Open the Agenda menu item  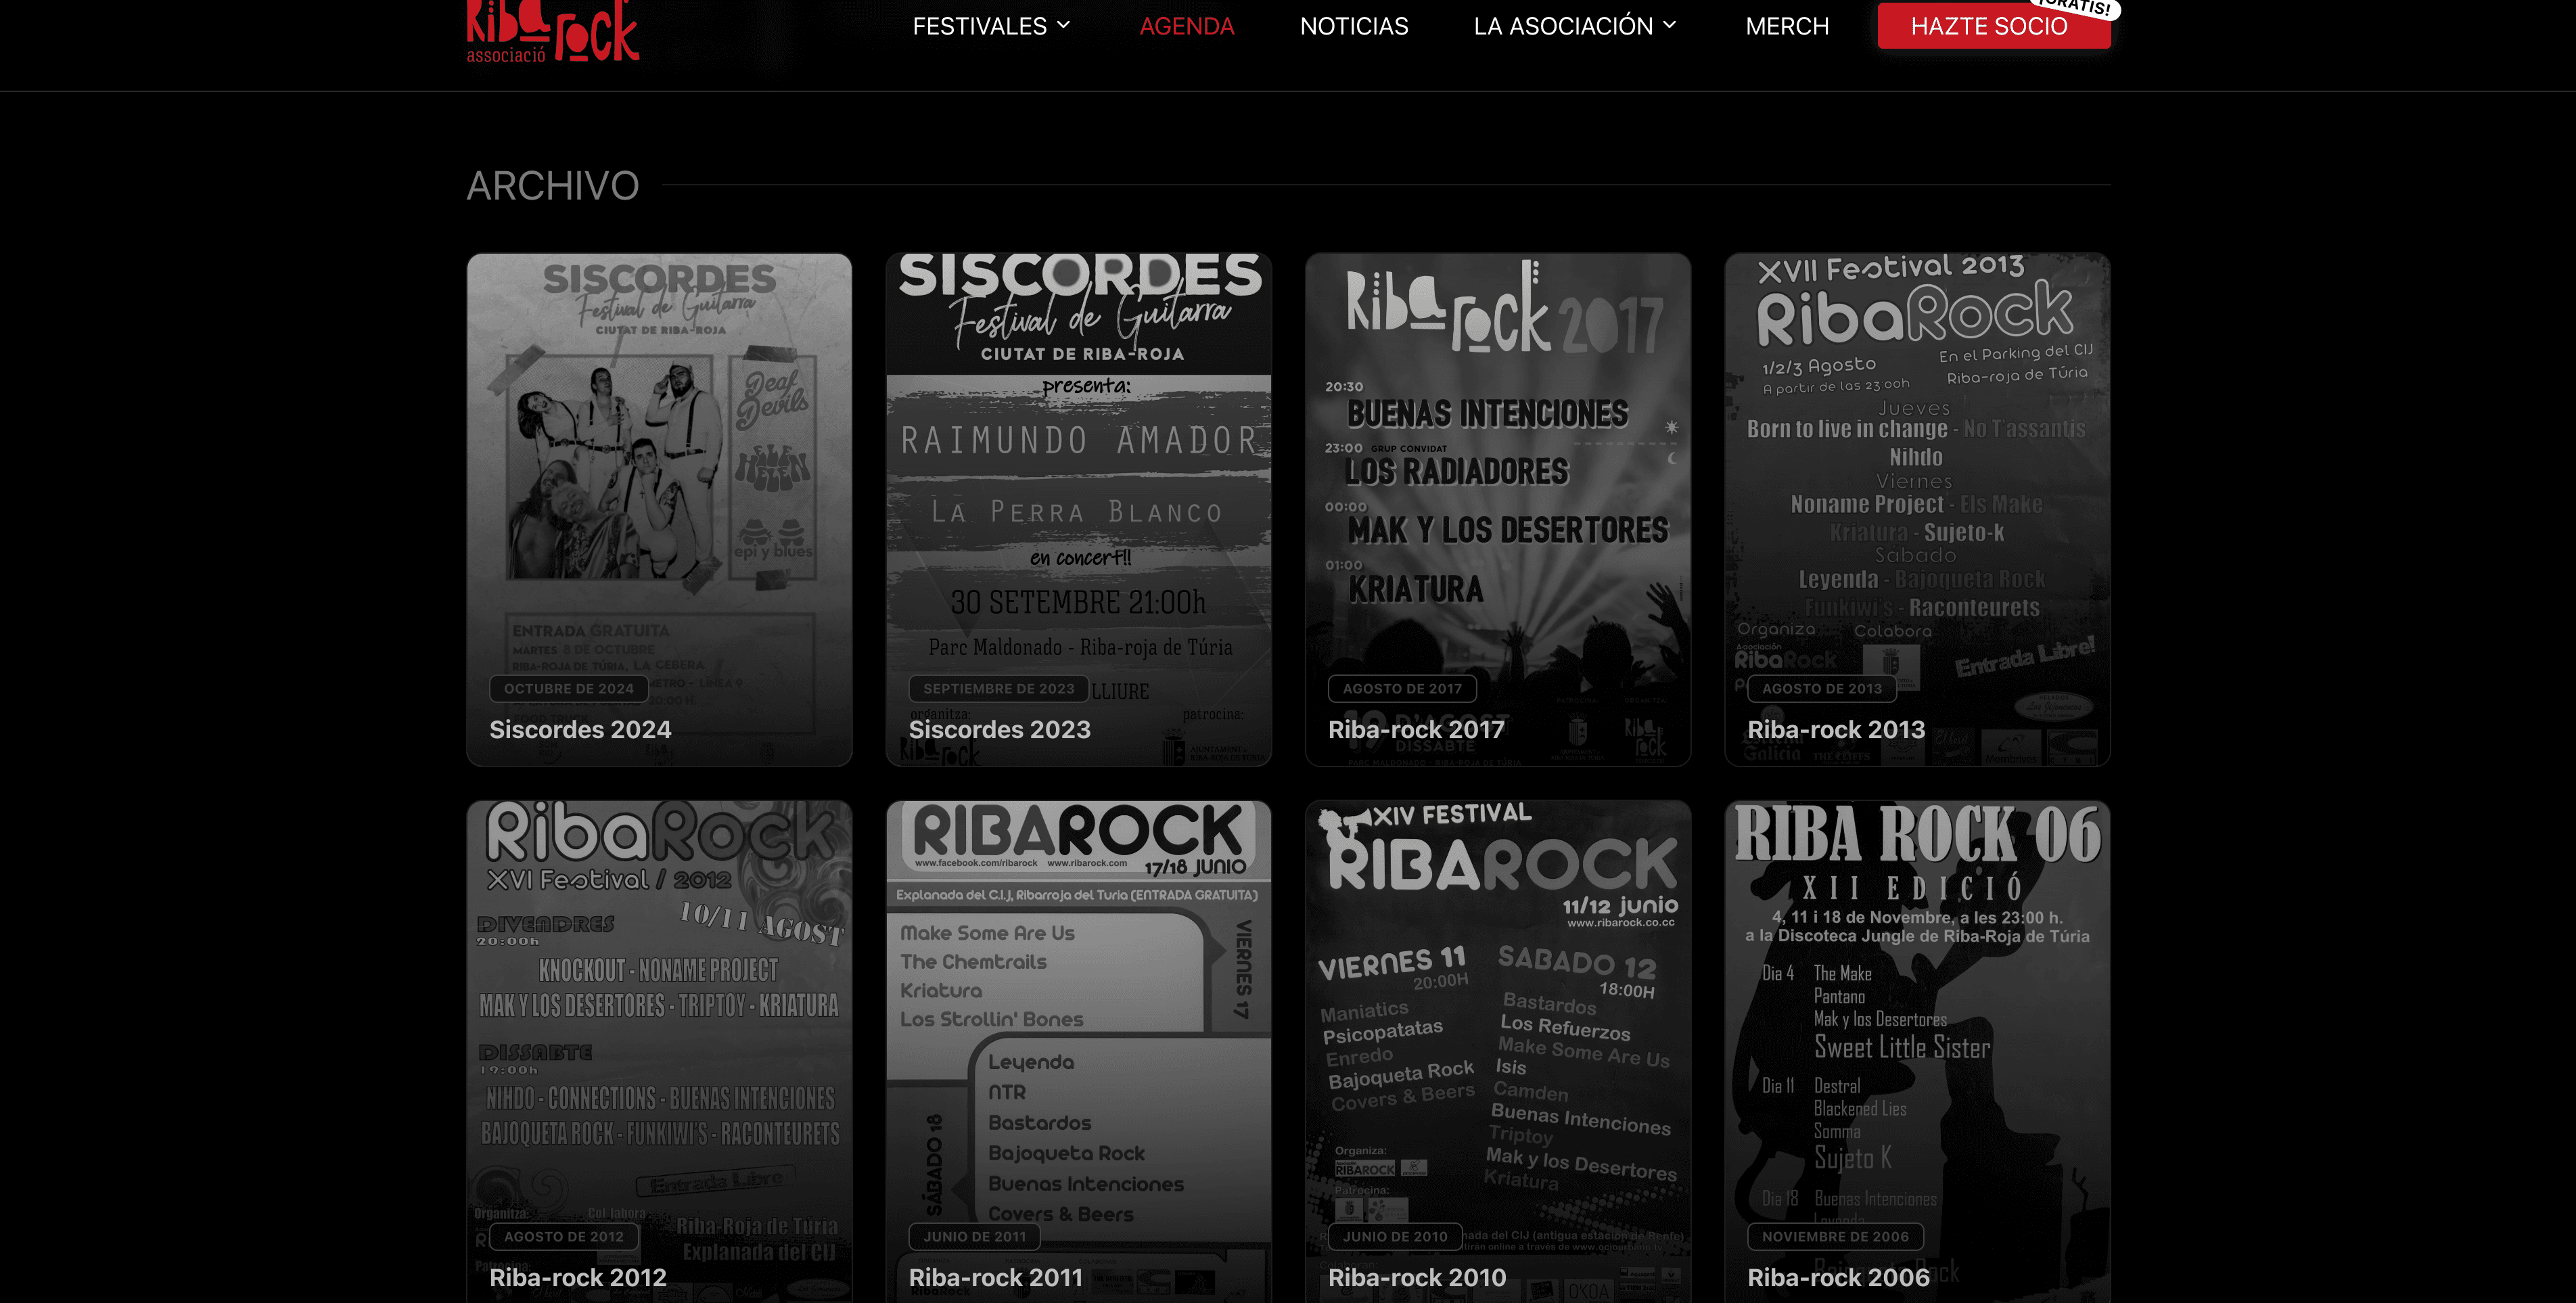1186,27
